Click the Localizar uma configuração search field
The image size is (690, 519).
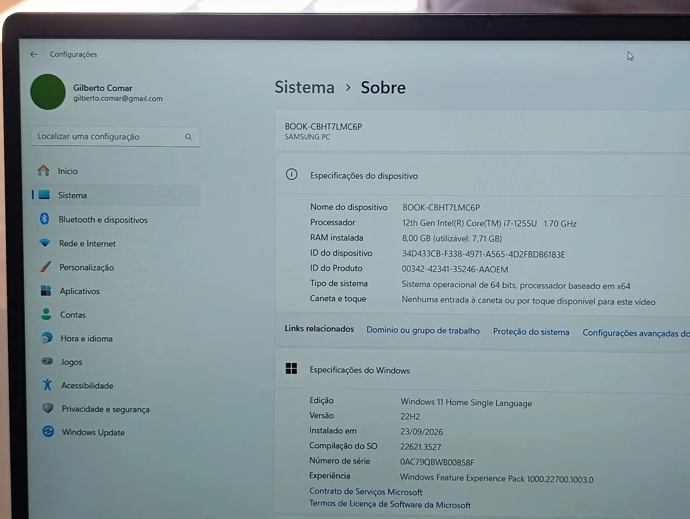(115, 136)
